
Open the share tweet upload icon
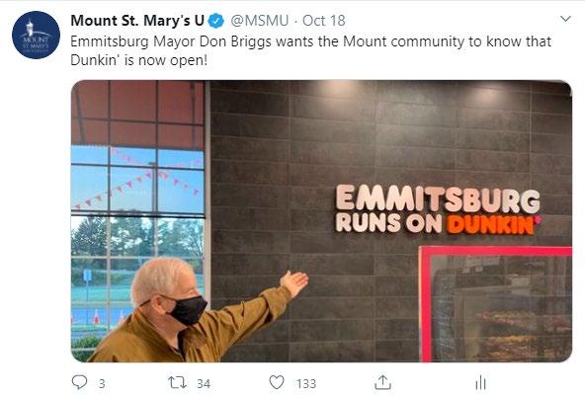point(382,382)
